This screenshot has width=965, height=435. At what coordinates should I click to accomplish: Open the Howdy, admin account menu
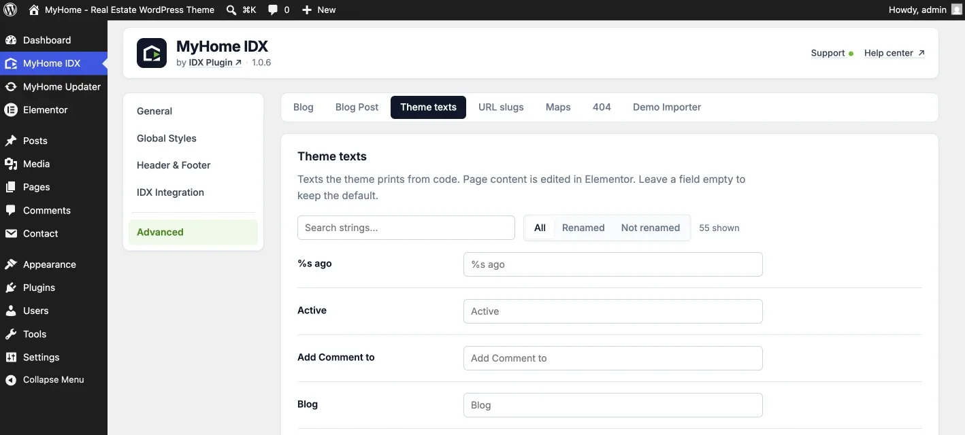925,10
